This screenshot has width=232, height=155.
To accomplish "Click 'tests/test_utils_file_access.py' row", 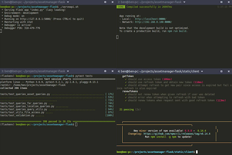I will coord(57,113).
